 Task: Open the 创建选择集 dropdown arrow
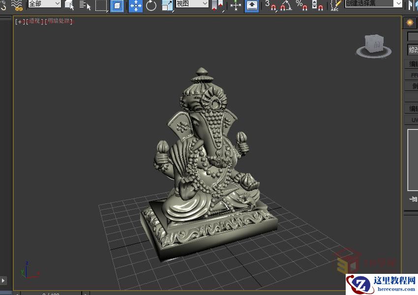click(398, 3)
